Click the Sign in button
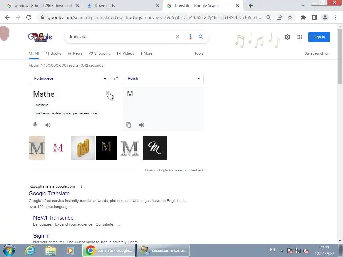Viewport: 343px width, 257px height. [x=319, y=37]
